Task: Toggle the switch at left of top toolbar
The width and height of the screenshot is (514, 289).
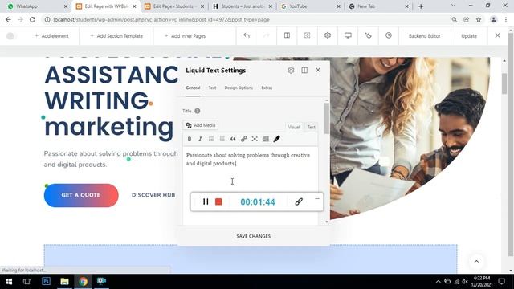Action: click(11, 35)
